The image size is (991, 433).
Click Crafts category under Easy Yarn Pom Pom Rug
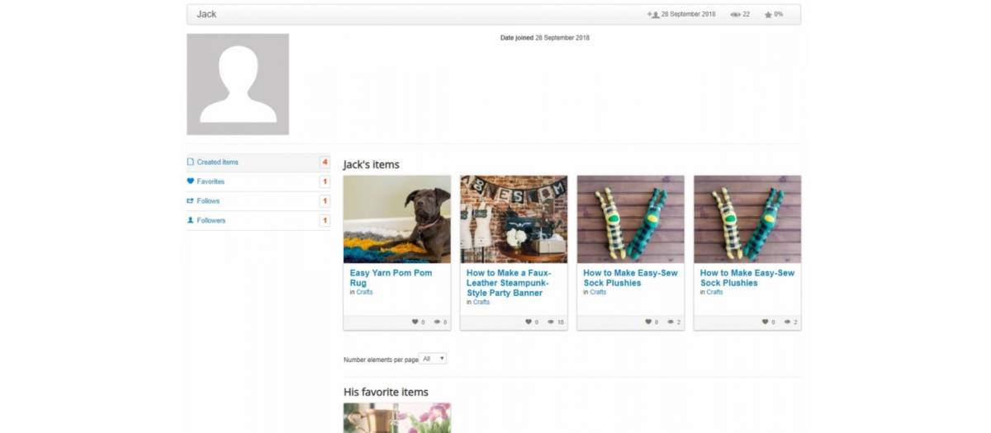click(364, 292)
